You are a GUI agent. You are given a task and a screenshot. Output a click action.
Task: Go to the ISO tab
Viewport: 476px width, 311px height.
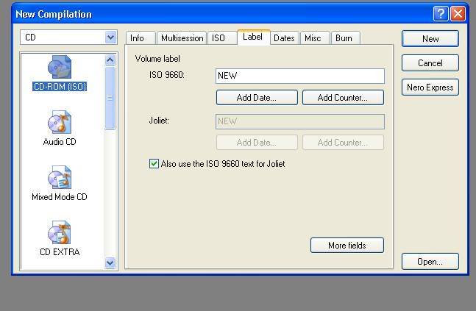(x=219, y=38)
